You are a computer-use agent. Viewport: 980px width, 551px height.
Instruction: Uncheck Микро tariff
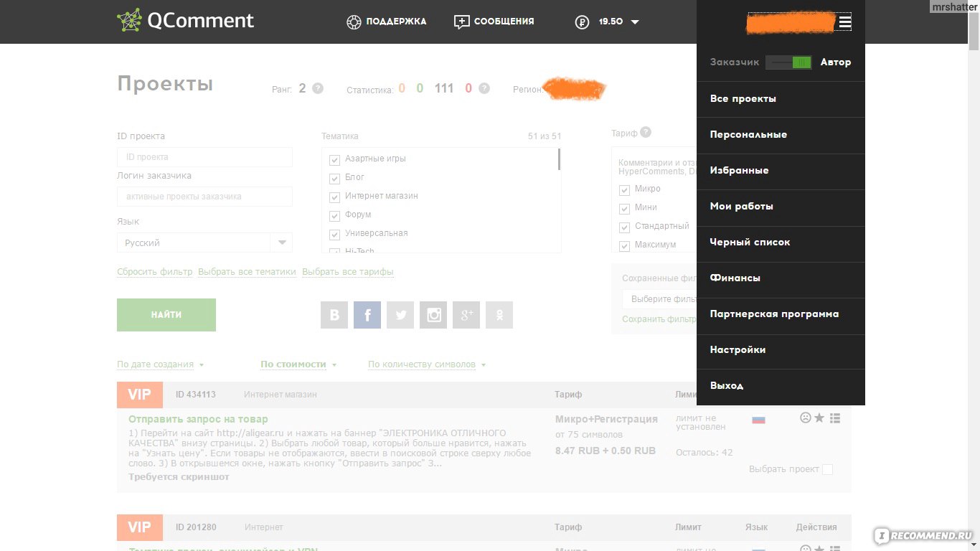point(624,190)
